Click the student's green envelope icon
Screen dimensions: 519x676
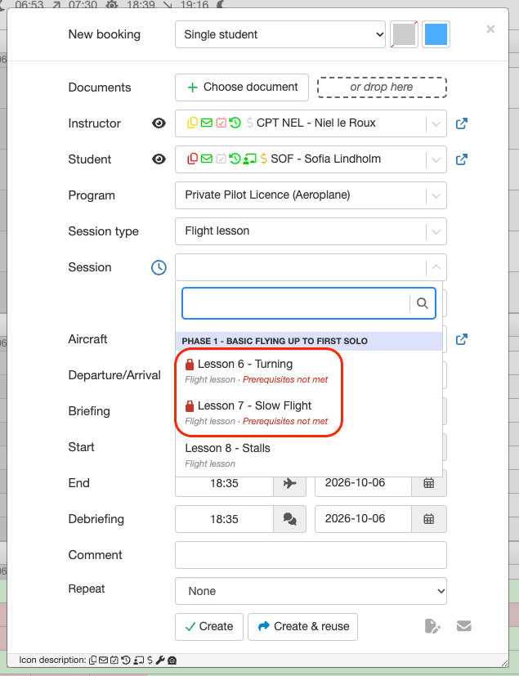[x=207, y=159]
